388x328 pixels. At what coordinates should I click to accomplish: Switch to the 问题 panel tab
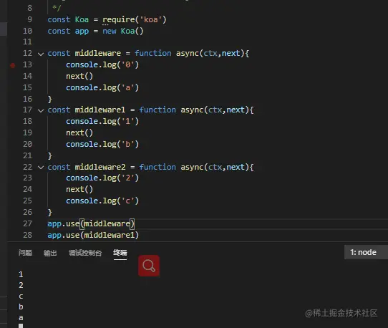point(25,253)
